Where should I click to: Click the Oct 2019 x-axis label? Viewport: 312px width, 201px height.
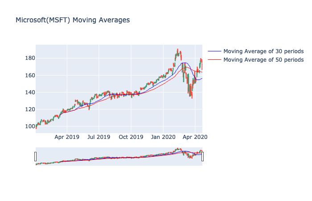point(131,137)
